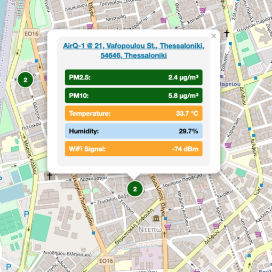Click the shopping cart icon near Καρακάση street

[x=228, y=145]
